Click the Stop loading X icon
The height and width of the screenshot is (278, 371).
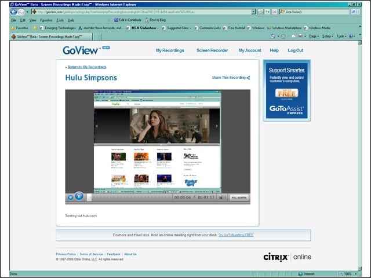(x=274, y=12)
